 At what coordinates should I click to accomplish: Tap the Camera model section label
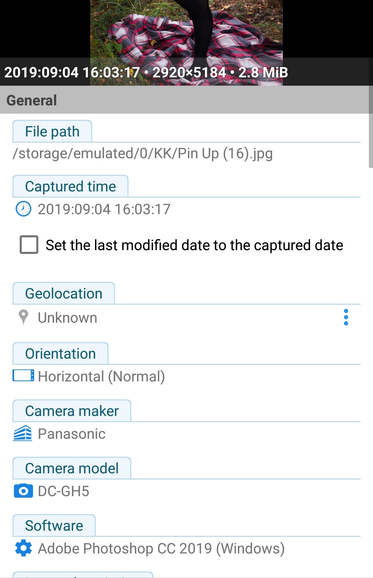point(72,468)
